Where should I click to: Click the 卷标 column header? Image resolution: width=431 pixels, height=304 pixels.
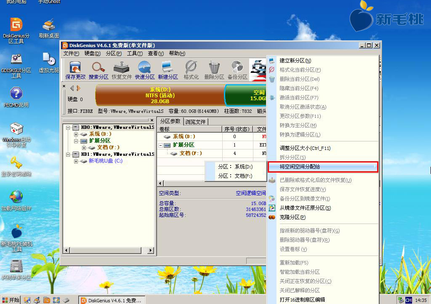click(190, 129)
